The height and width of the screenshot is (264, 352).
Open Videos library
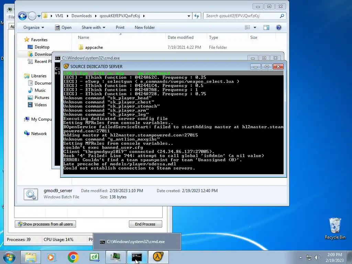coord(37,104)
